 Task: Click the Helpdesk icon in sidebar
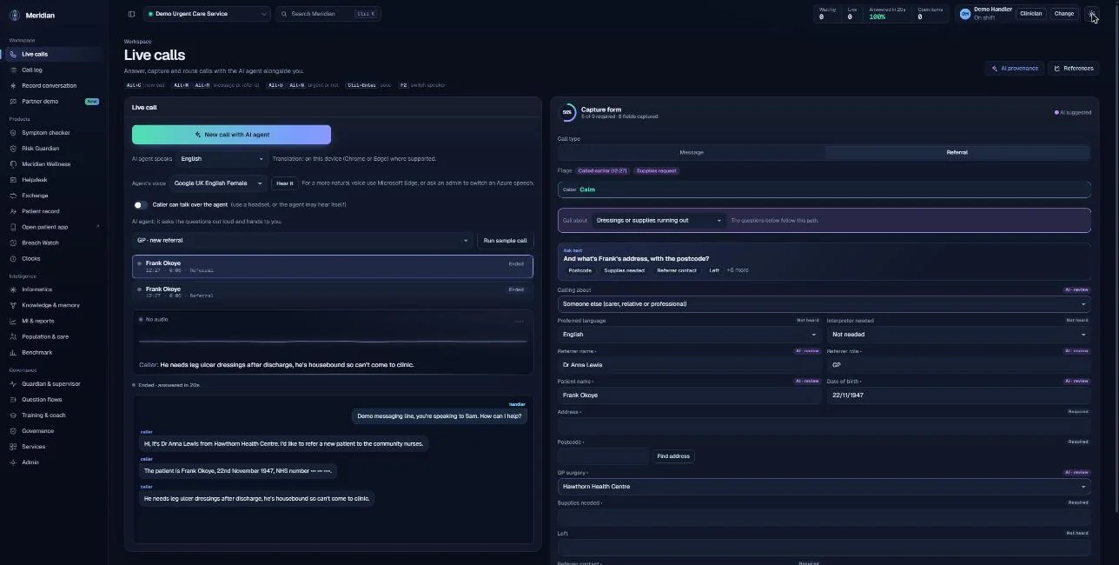[x=14, y=180]
